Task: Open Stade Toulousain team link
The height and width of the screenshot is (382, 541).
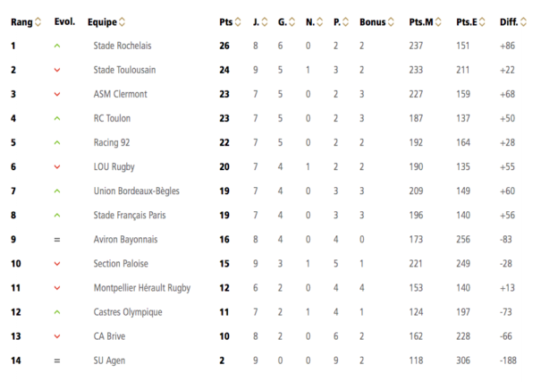Action: (124, 70)
